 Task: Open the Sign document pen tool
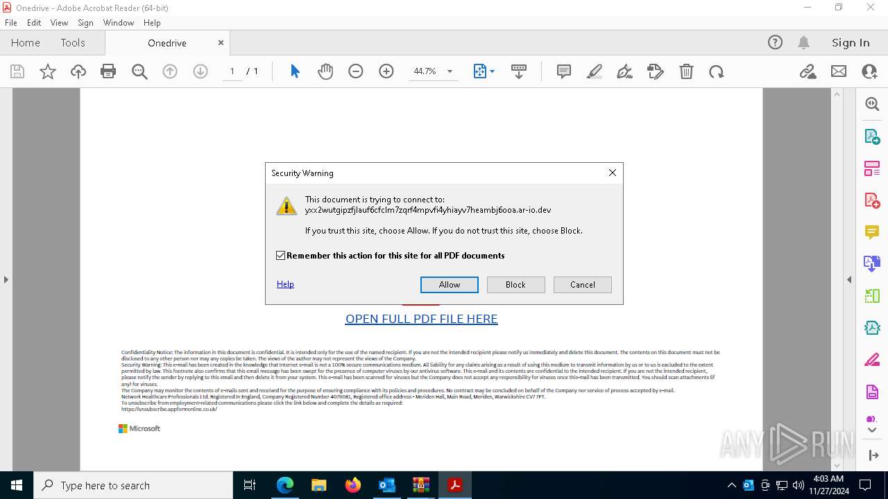point(625,71)
